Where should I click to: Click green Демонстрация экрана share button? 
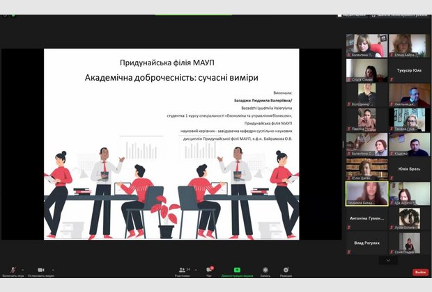pos(237,272)
